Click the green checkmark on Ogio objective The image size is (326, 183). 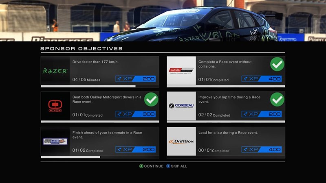[151, 100]
